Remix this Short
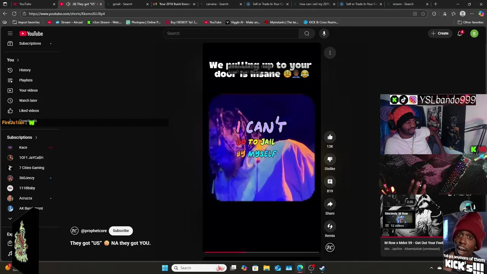The width and height of the screenshot is (487, 274). click(x=330, y=226)
